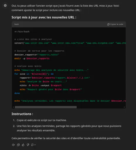The width and height of the screenshot is (136, 150).
Task: Click the 'Instructions :' heading
Action: coord(22,114)
